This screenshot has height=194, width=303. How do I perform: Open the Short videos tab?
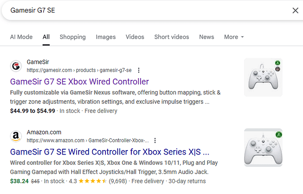[x=171, y=37]
